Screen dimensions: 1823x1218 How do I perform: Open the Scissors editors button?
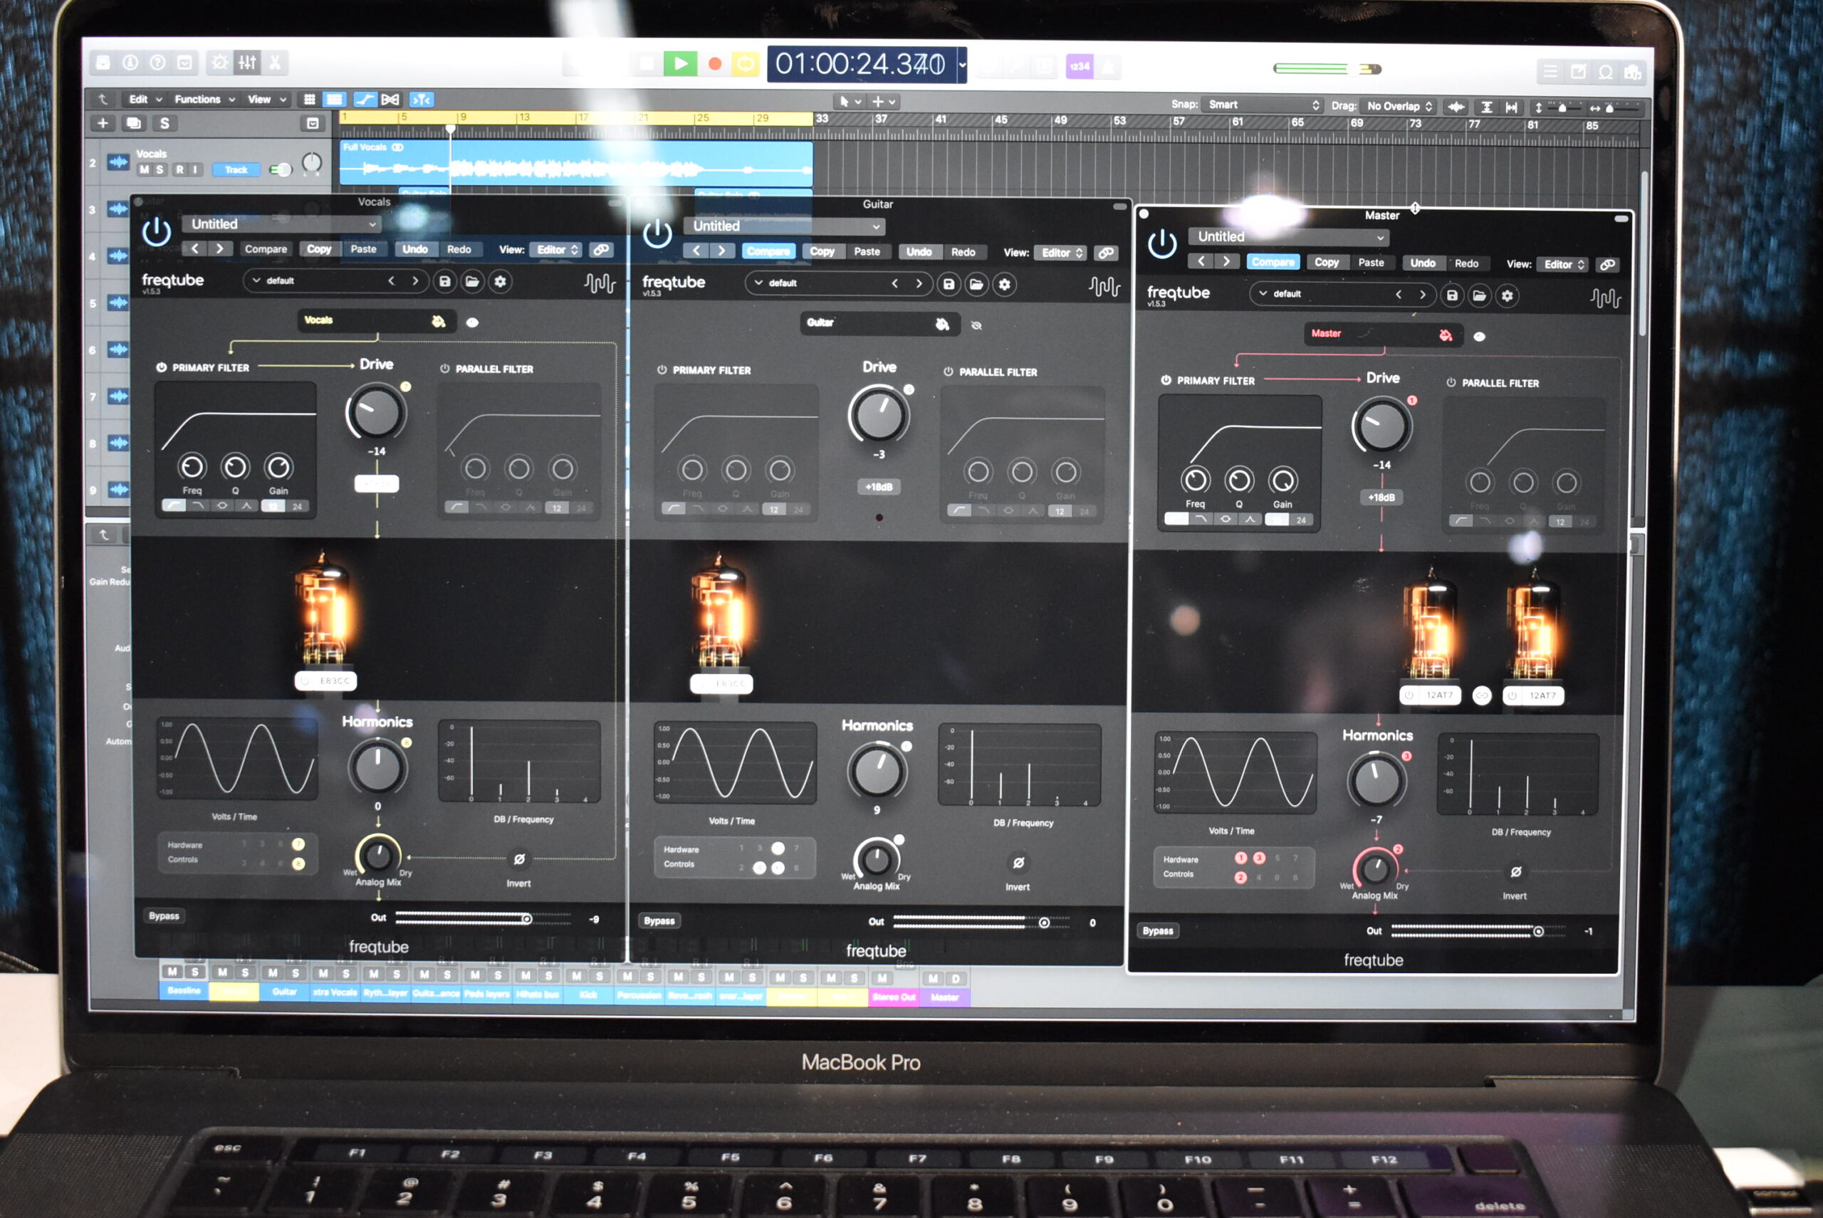tap(275, 62)
